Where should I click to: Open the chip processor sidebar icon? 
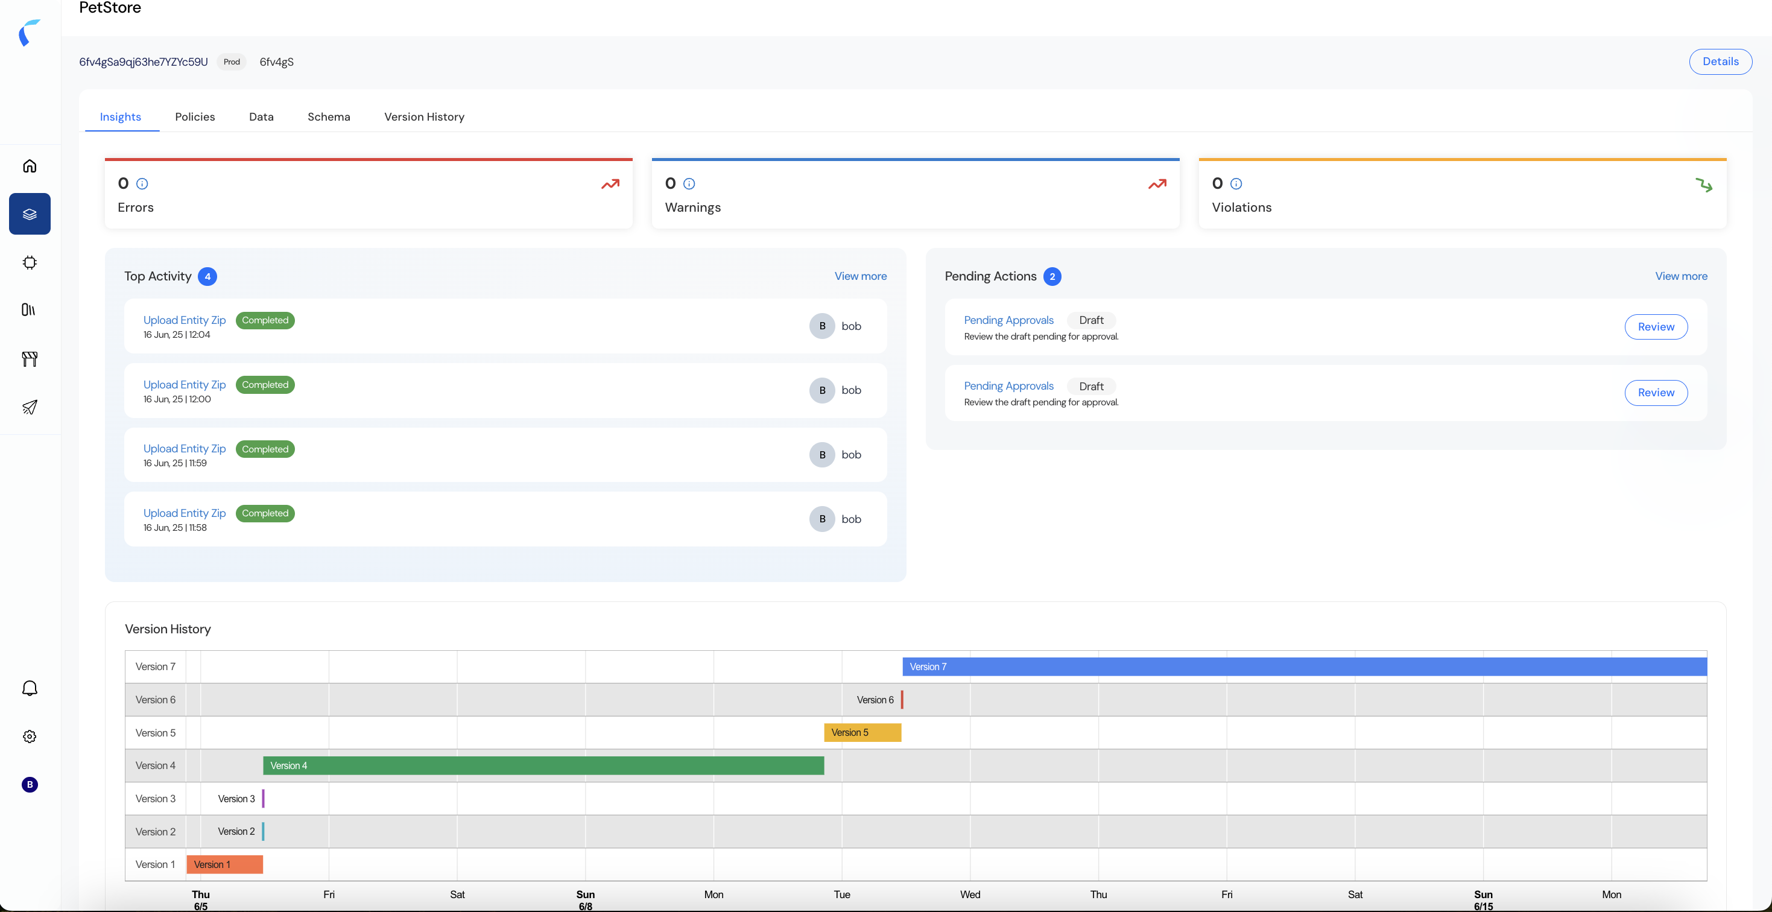tap(30, 262)
